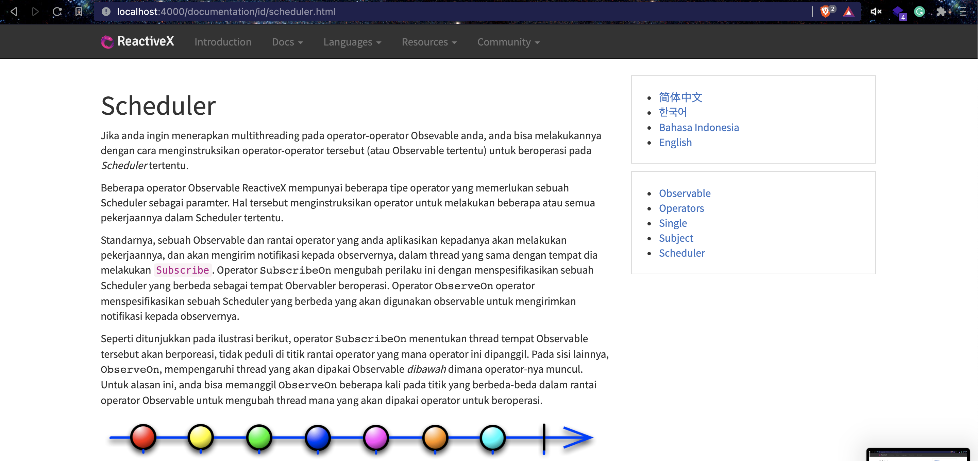978x461 pixels.
Task: Click the red marble in diagram
Action: 143,437
